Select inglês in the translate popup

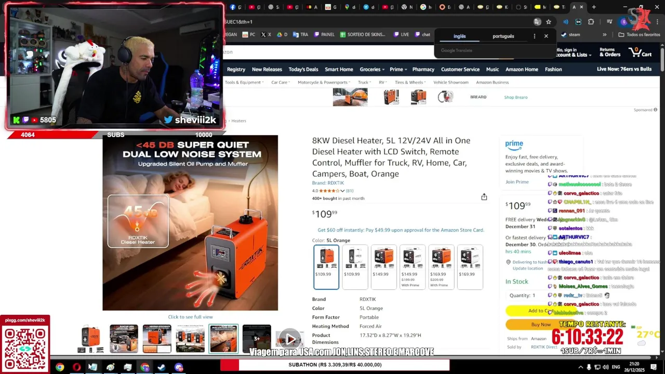(x=460, y=36)
